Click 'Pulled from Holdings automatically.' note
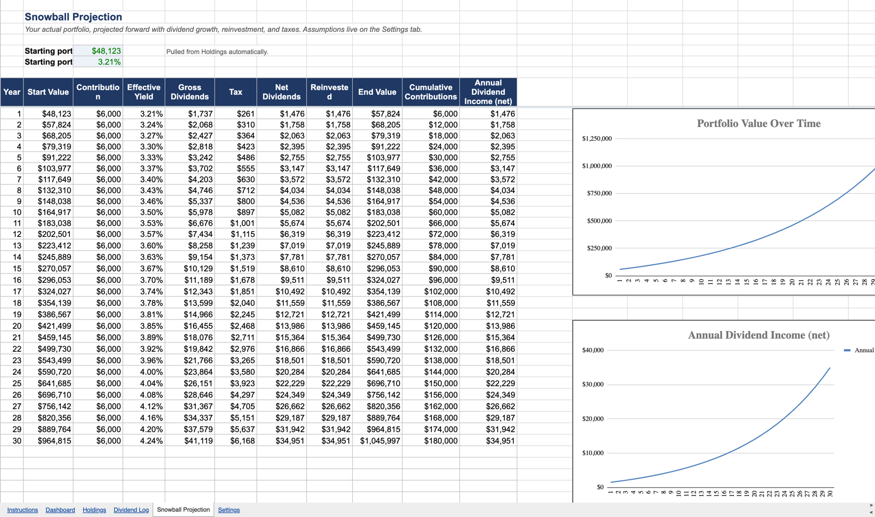The height and width of the screenshot is (517, 875). [x=217, y=52]
